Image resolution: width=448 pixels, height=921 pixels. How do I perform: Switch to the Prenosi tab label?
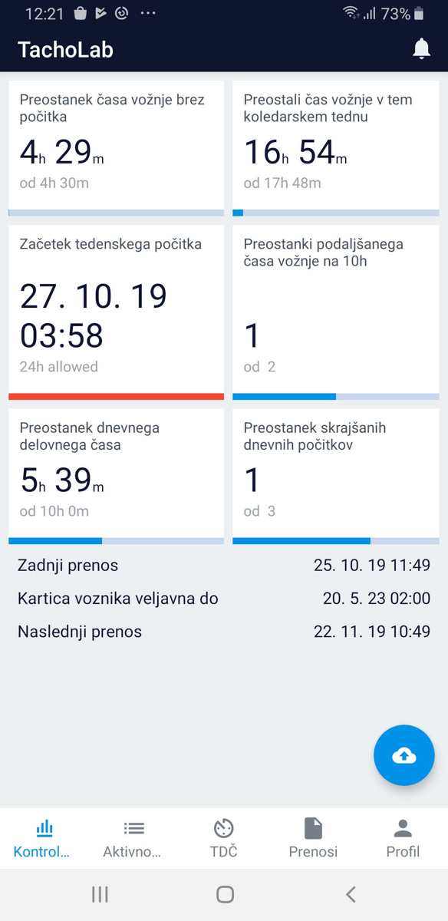[313, 851]
